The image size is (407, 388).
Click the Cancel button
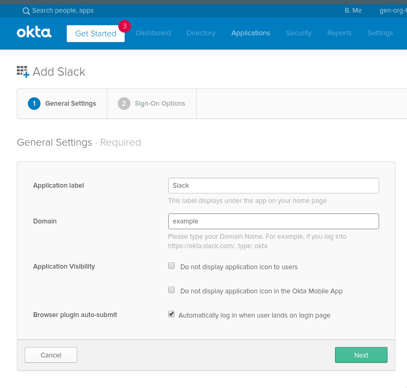(51, 355)
